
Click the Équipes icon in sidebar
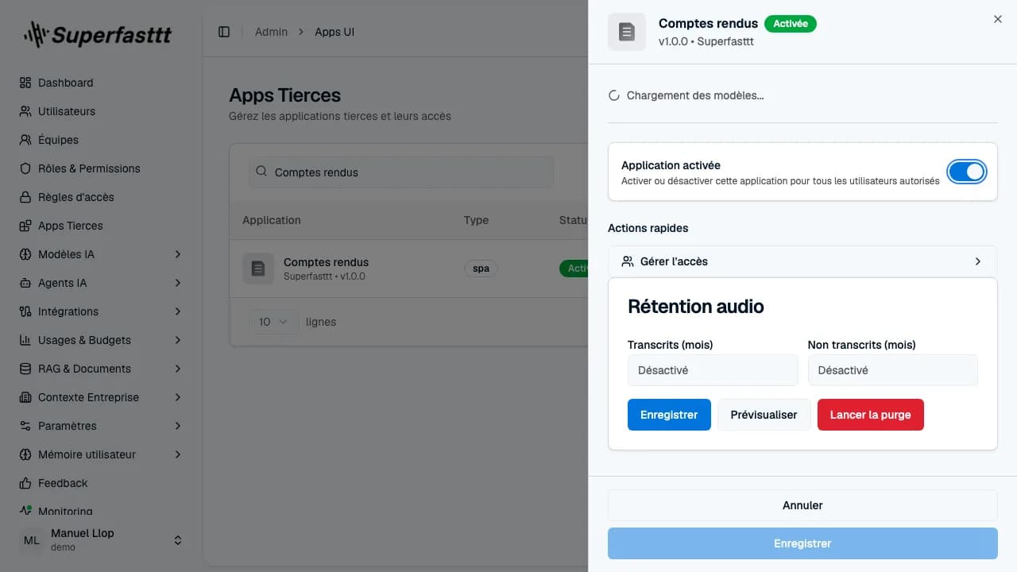(25, 140)
